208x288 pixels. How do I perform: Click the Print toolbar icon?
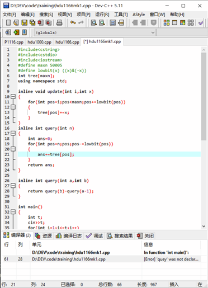point(59,23)
